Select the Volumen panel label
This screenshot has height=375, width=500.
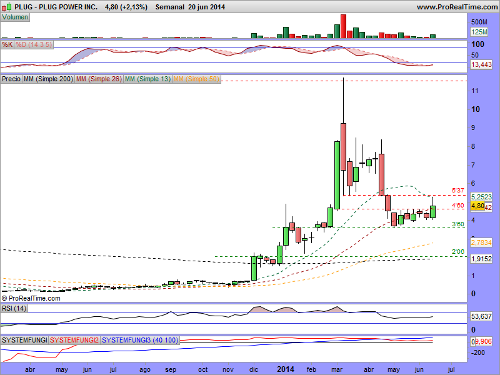point(15,17)
